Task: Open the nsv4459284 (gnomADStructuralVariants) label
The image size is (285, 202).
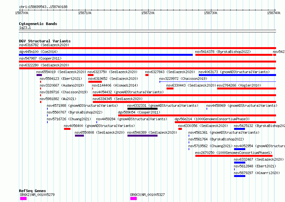Action: click(x=132, y=119)
